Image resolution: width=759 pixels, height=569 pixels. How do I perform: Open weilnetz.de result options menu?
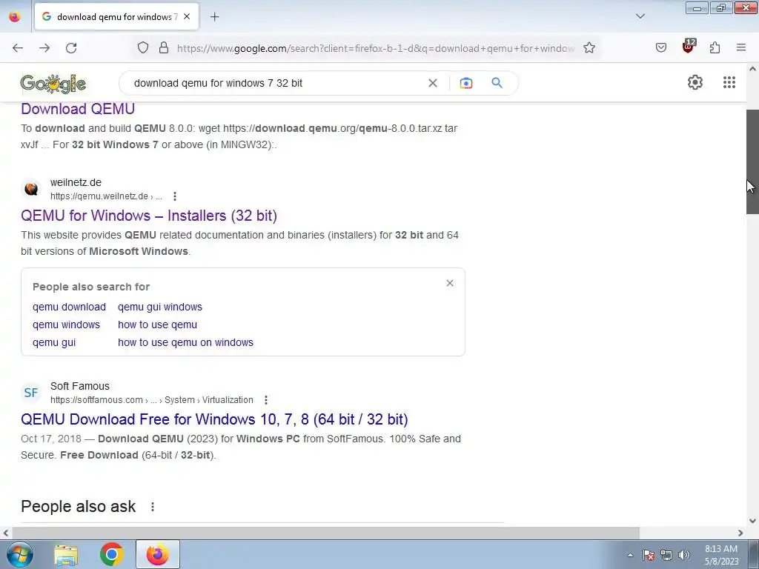pos(175,196)
